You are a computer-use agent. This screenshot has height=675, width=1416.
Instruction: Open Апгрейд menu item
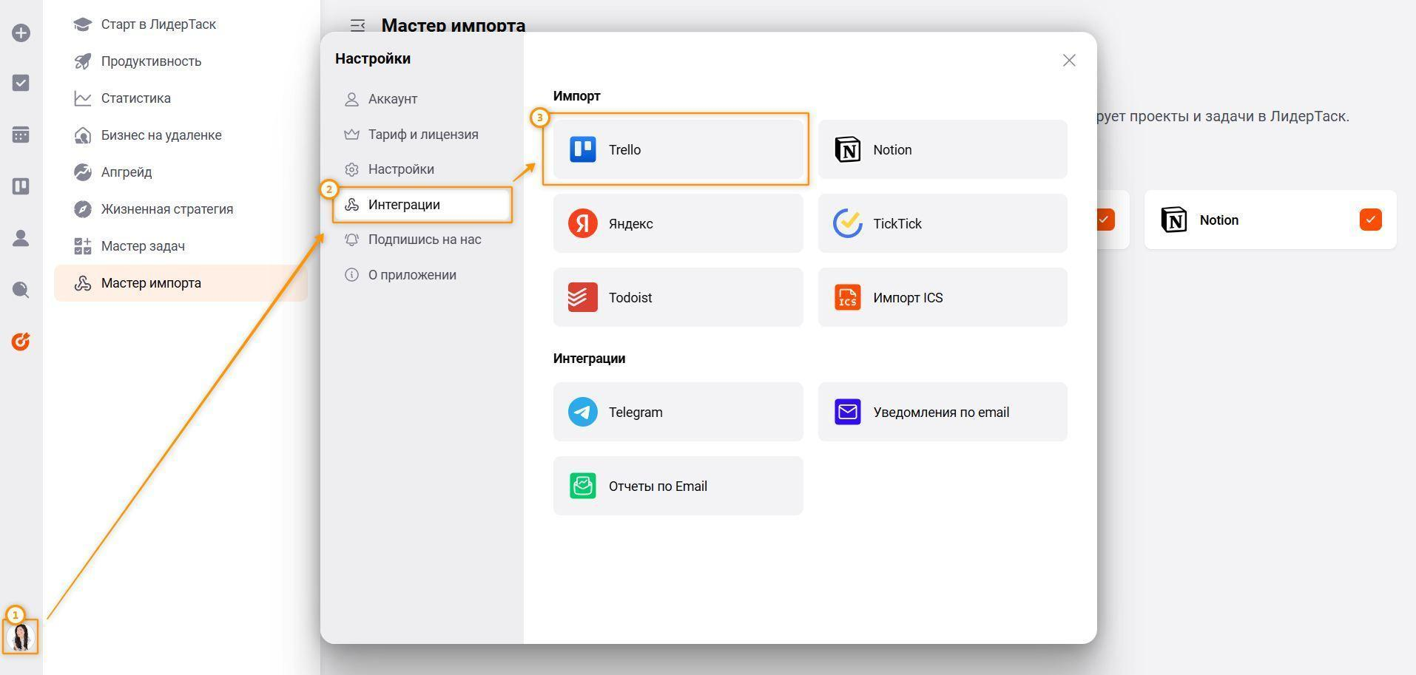(181, 172)
